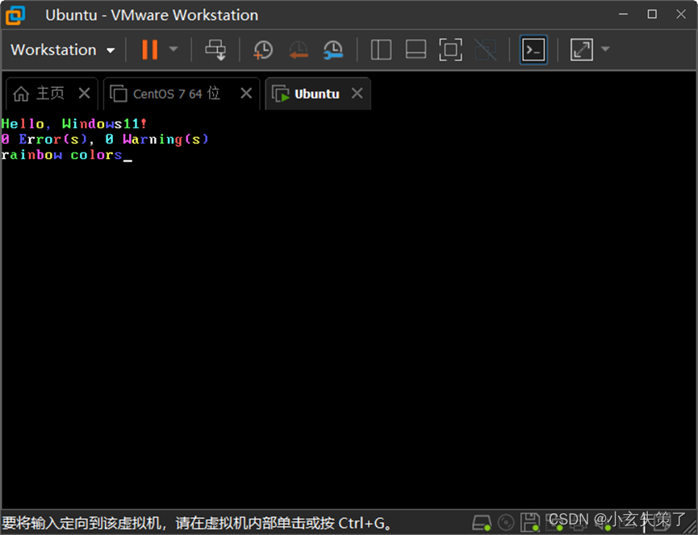Click the orange Suspend (pause) VM button
Image resolution: width=698 pixels, height=535 pixels.
pos(149,49)
